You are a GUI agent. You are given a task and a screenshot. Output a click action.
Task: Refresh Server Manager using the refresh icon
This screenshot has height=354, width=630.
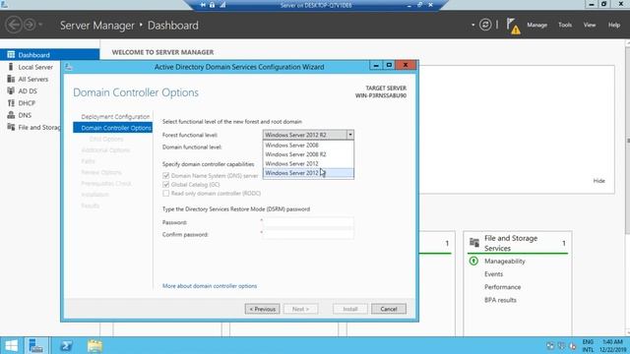pos(485,25)
